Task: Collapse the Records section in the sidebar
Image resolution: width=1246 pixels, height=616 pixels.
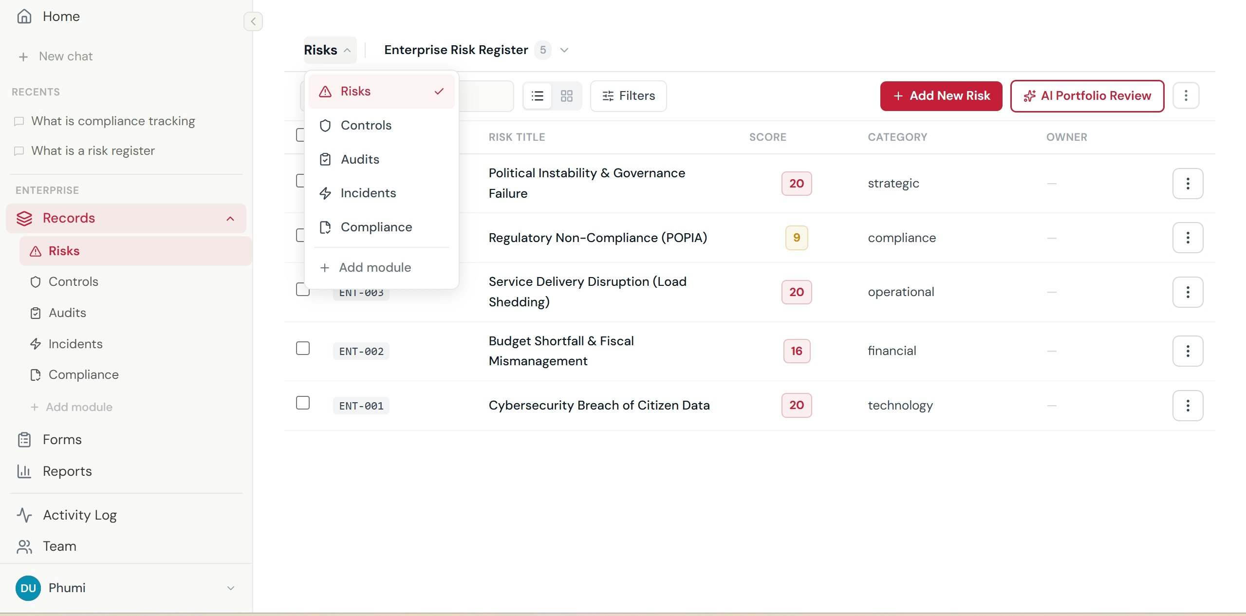Action: coord(230,219)
